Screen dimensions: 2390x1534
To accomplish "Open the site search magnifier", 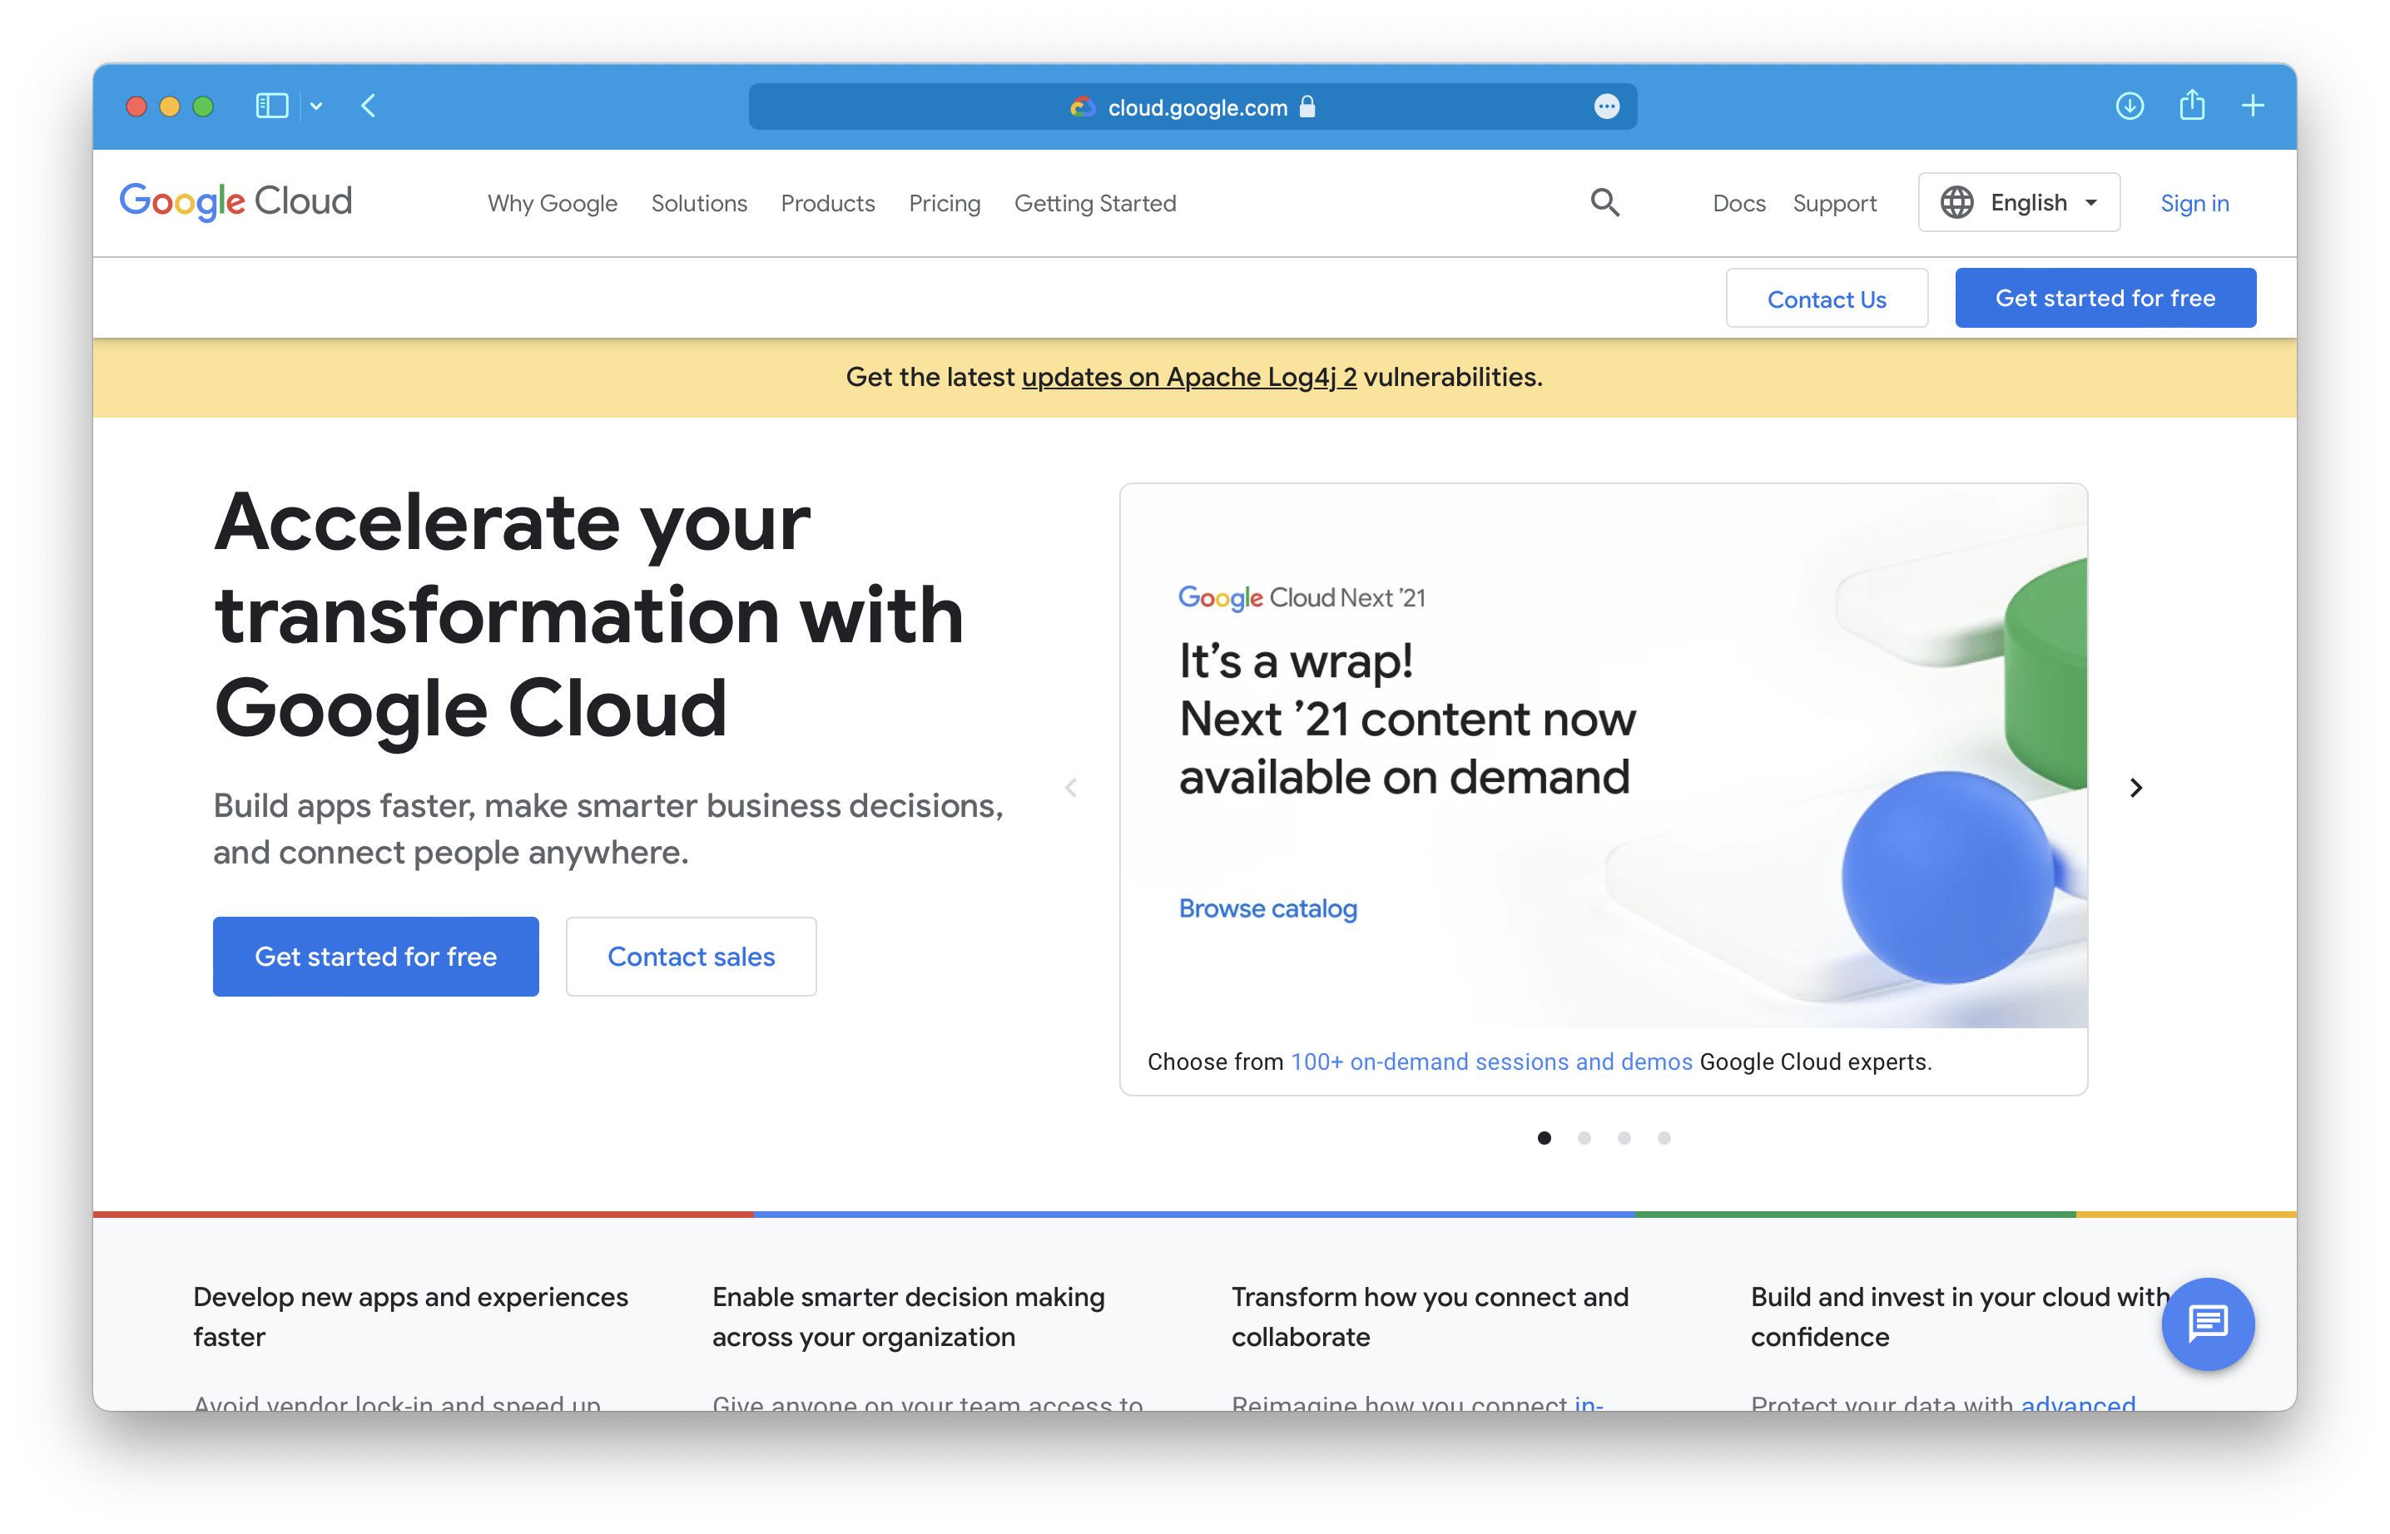I will pyautogui.click(x=1604, y=202).
